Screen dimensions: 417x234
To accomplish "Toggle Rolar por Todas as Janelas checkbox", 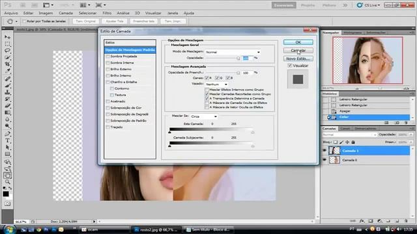I will coord(25,21).
